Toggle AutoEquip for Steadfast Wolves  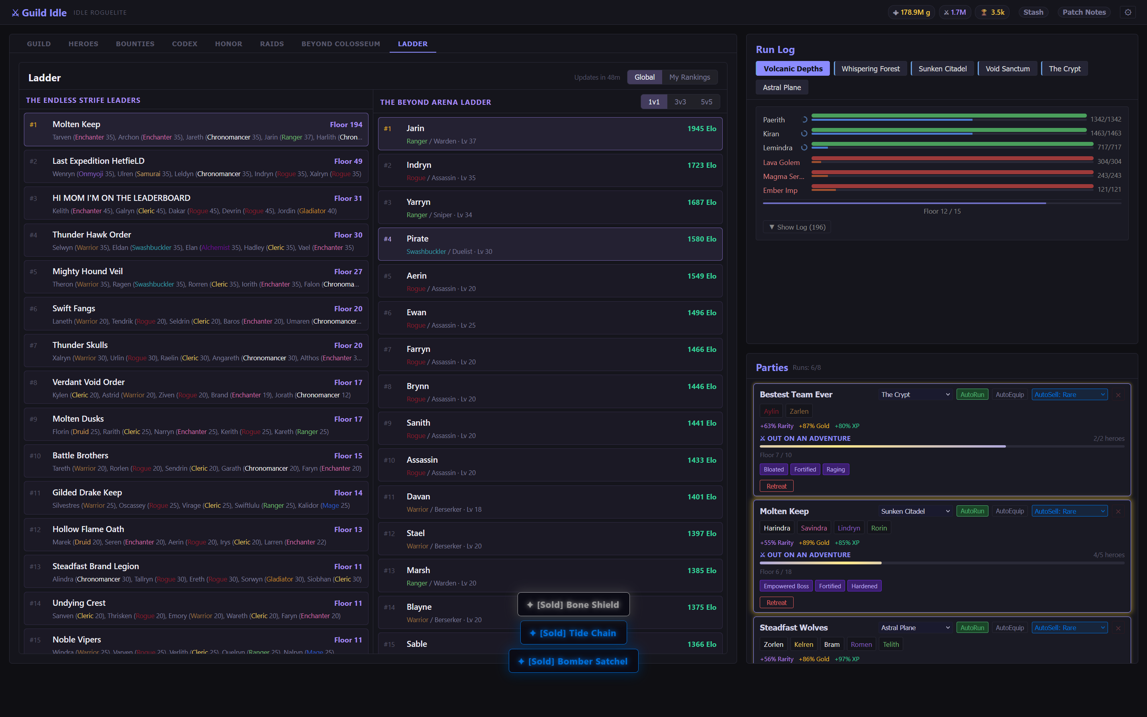click(x=1010, y=627)
